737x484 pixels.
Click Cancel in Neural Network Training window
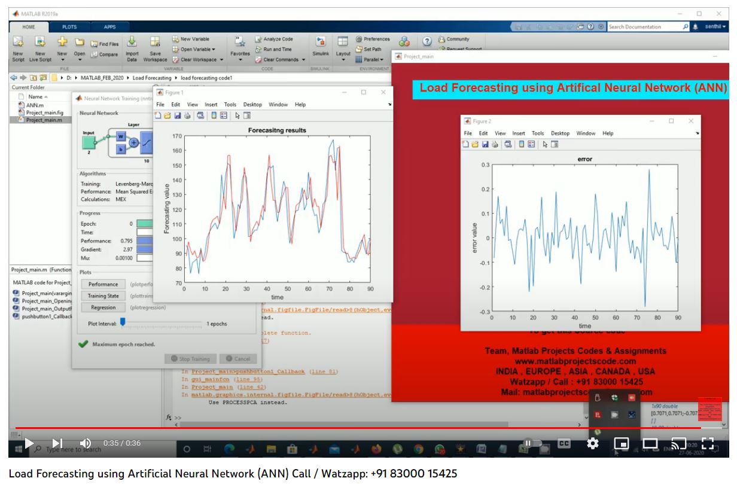click(x=237, y=359)
